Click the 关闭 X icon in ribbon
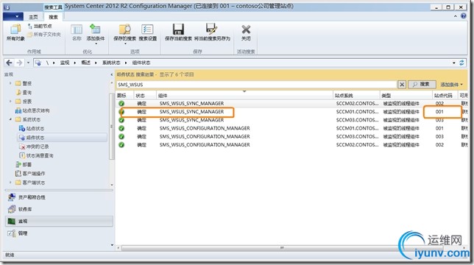 (x=246, y=29)
